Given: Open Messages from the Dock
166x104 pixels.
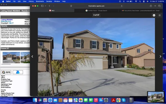Looking at the screenshot, I should [x=86, y=100].
